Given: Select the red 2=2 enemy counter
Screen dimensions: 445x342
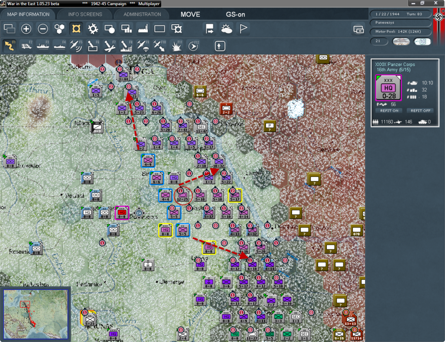Looking at the screenshot, I should pos(226,109).
